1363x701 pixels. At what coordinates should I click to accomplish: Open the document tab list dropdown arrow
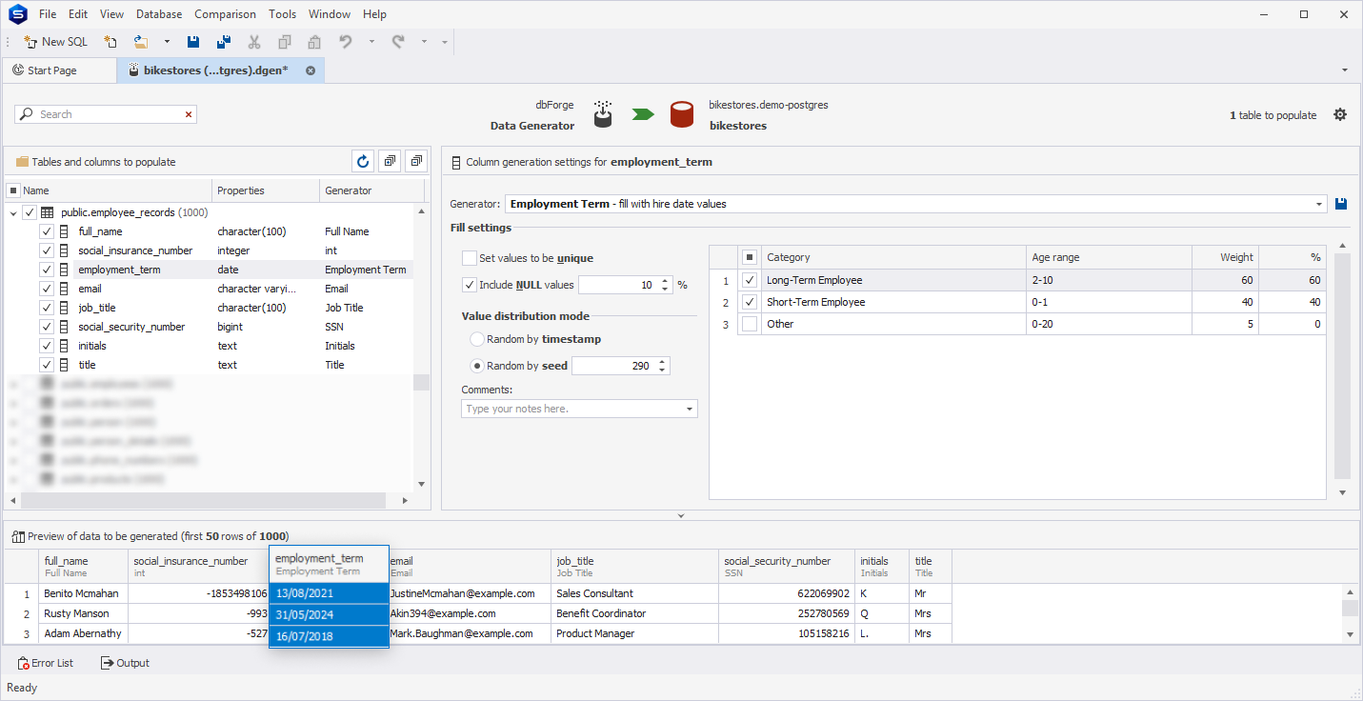1345,70
